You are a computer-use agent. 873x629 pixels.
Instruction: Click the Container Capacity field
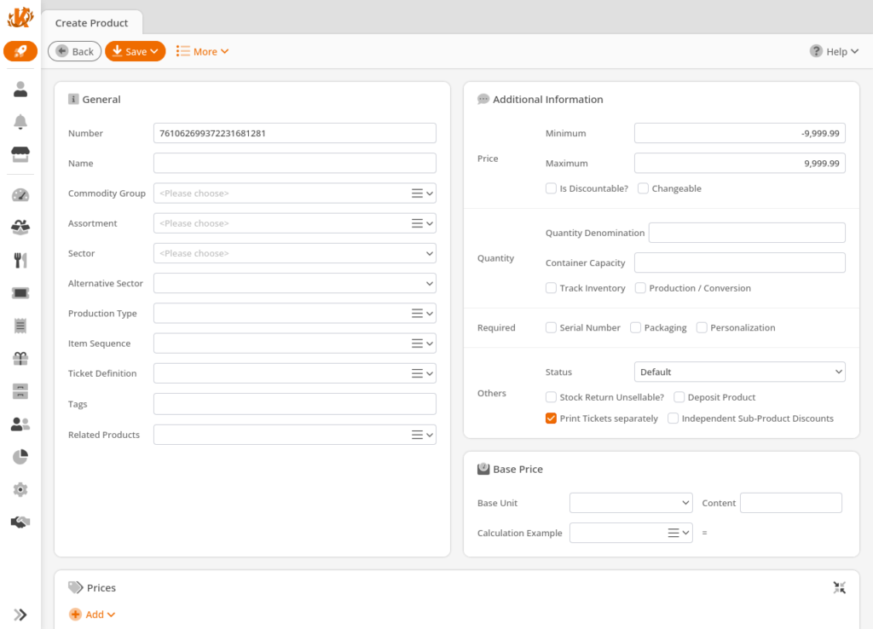[739, 263]
